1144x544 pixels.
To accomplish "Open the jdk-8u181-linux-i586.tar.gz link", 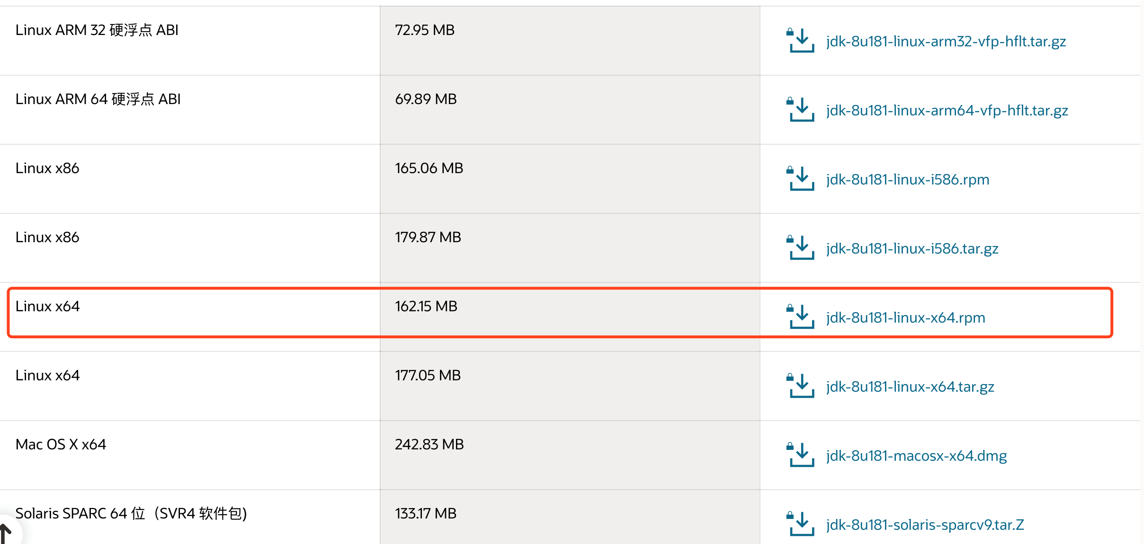I will click(x=912, y=248).
